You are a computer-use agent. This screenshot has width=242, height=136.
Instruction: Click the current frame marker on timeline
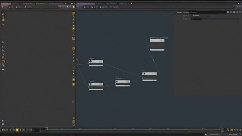(x=46, y=128)
